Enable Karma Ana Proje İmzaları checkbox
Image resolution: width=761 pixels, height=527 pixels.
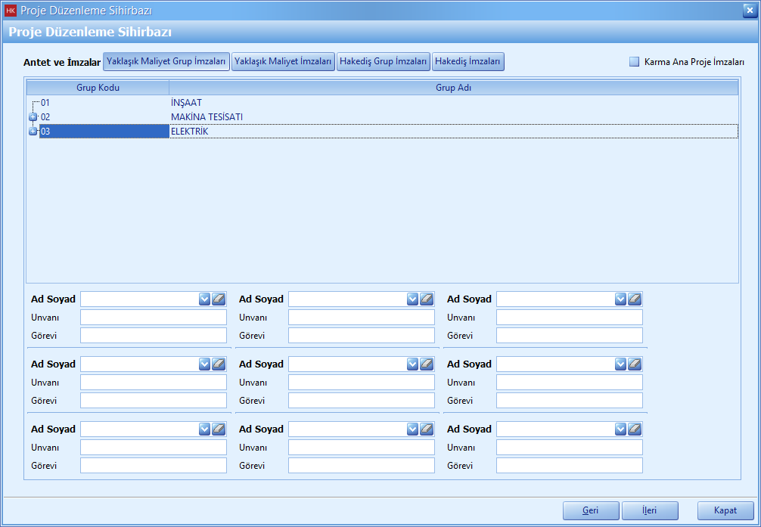point(635,62)
